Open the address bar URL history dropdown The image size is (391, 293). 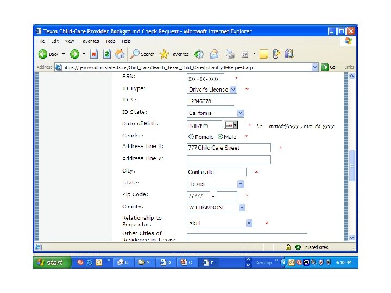click(x=314, y=67)
